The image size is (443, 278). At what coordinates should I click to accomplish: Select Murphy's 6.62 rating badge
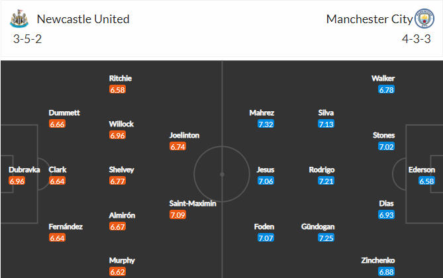117,272
